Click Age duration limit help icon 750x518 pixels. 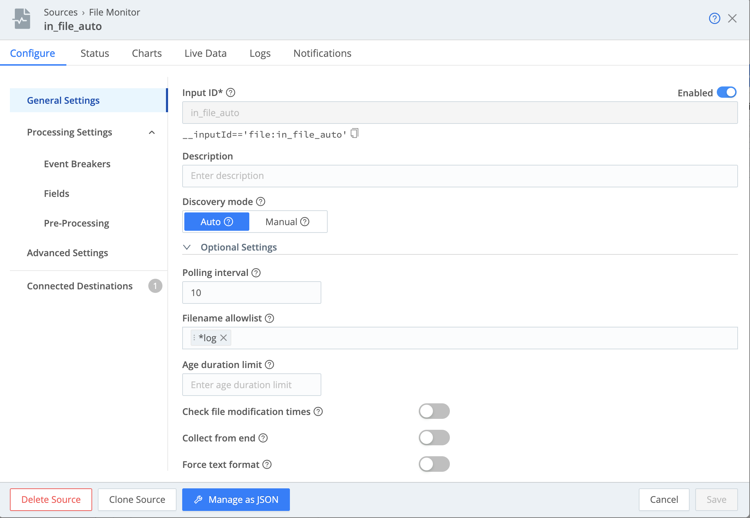(x=269, y=365)
